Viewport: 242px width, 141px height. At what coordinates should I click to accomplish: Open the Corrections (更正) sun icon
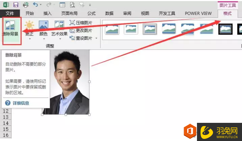coord(29,25)
